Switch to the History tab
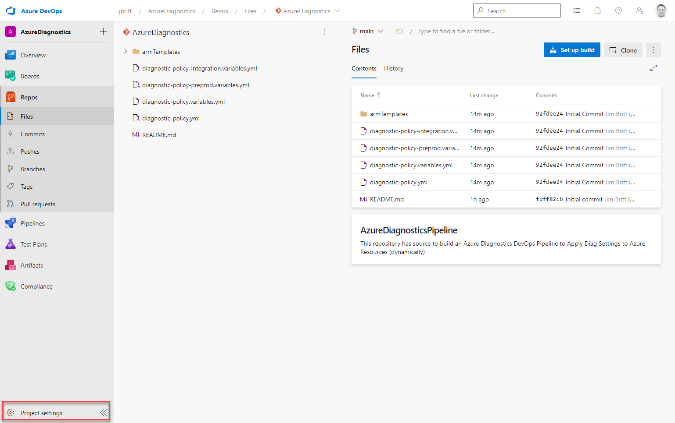 394,68
